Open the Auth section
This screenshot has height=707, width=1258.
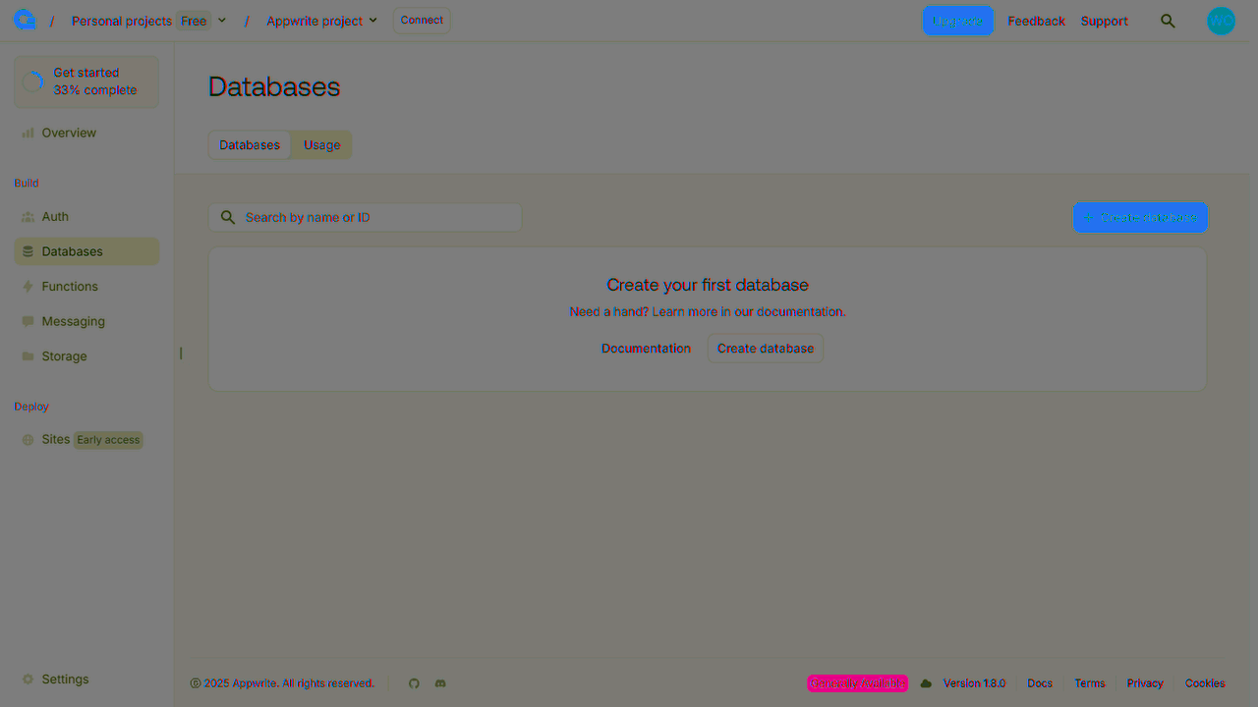coord(54,216)
